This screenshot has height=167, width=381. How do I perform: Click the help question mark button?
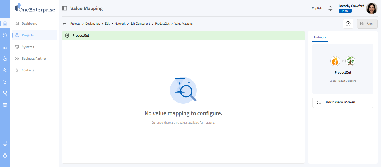348,24
